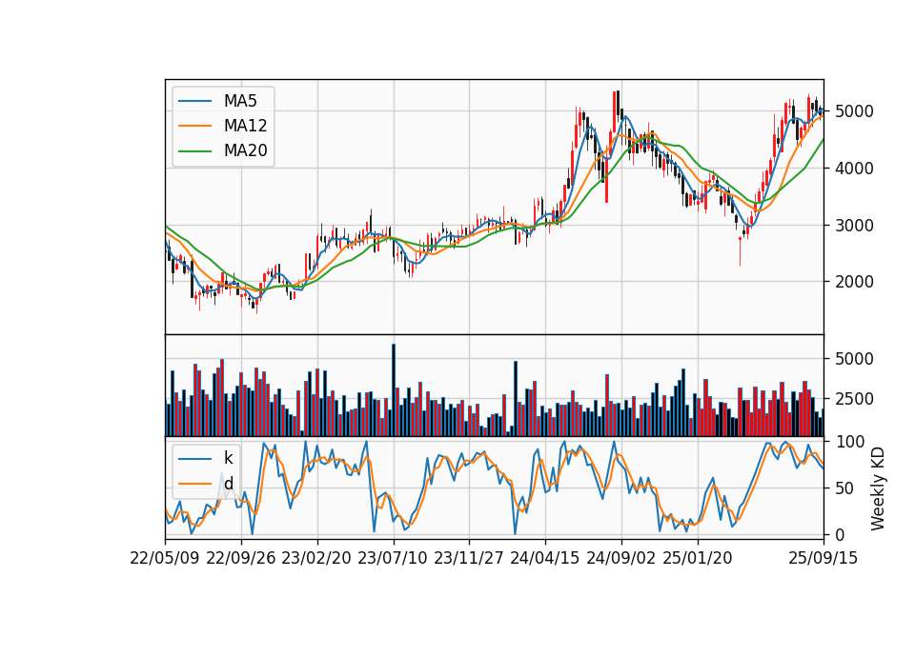The width and height of the screenshot is (915, 657).
Task: Click the 22/05/09 date axis label
Action: [165, 559]
